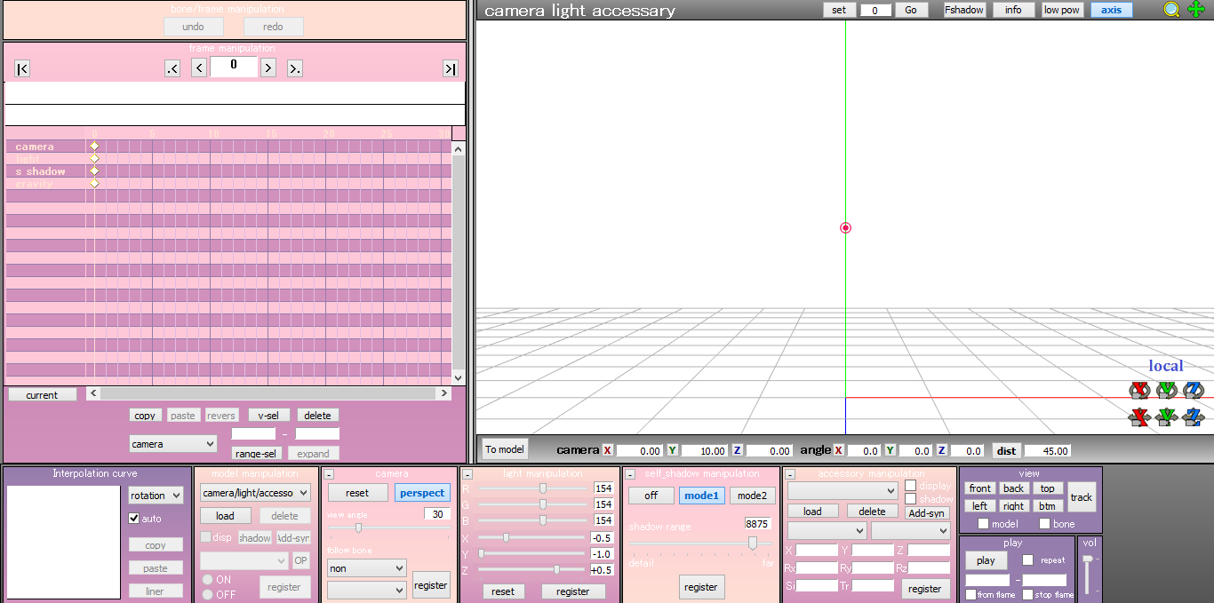Click the current frame number field
This screenshot has height=603, width=1214.
pos(234,67)
